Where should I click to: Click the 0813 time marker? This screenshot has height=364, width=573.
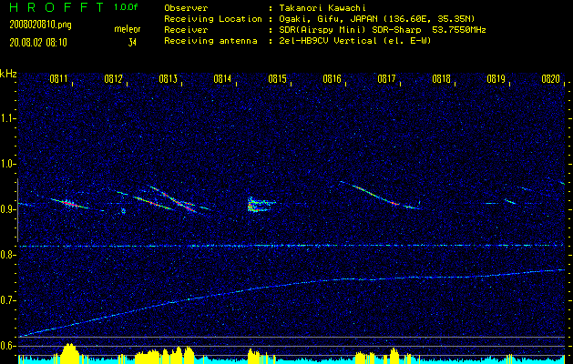click(169, 79)
